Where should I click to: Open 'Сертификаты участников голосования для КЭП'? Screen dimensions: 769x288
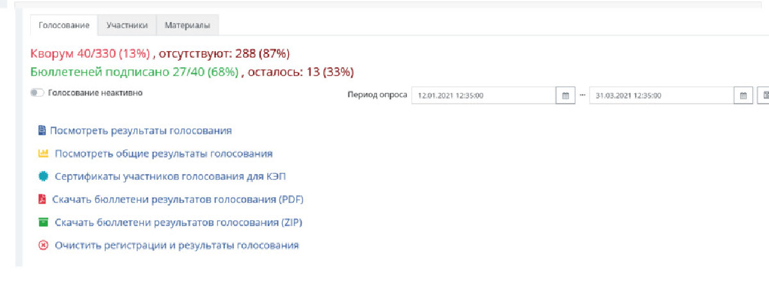point(167,177)
